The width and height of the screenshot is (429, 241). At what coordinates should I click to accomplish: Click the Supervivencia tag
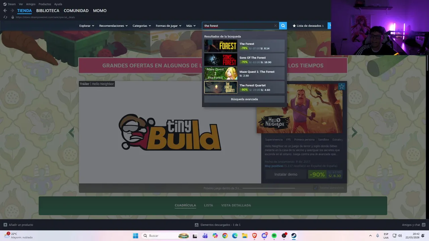274,140
